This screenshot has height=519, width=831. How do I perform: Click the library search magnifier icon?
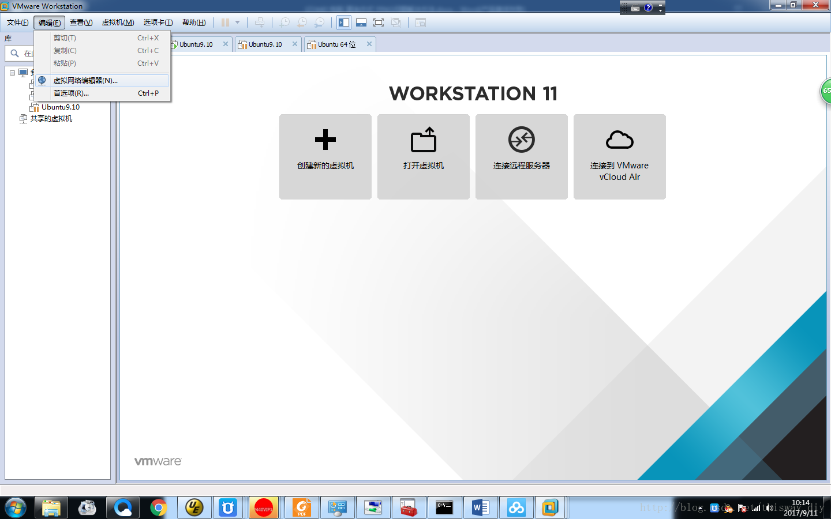[x=15, y=53]
